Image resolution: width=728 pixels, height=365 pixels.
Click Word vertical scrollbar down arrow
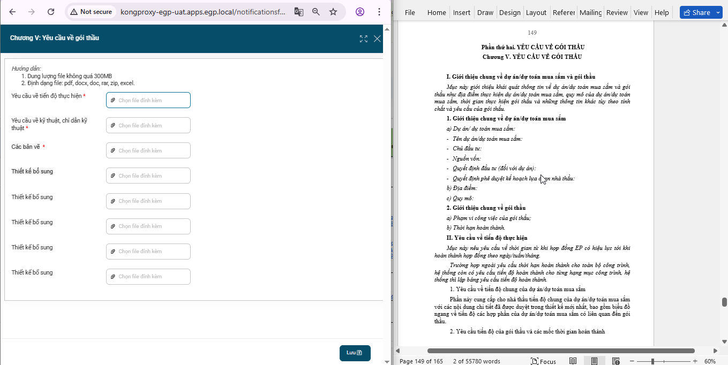point(724,341)
